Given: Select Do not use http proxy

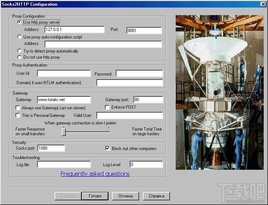Looking at the screenshot, I should coord(19,57).
